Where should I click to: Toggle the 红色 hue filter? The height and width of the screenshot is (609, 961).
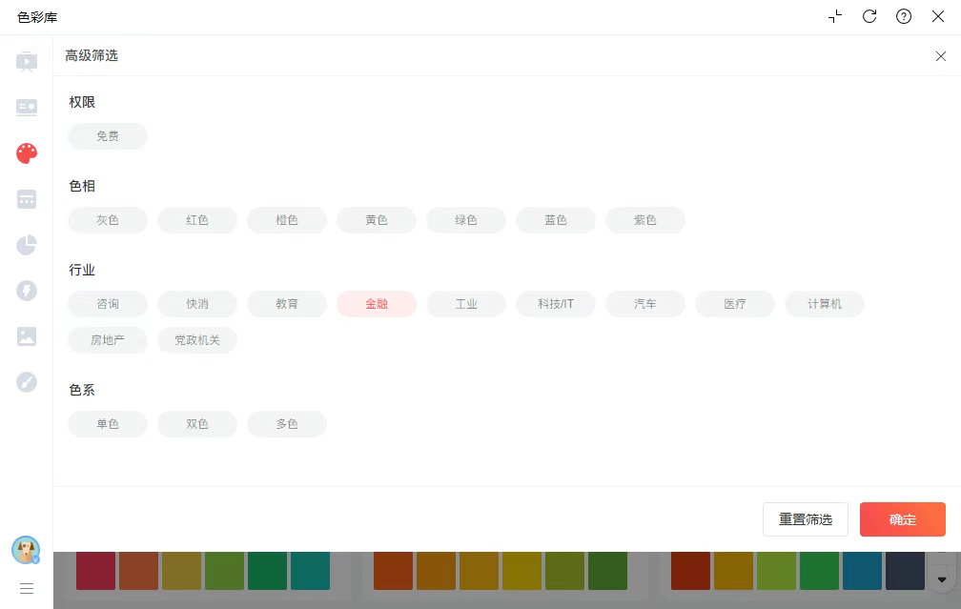point(197,220)
